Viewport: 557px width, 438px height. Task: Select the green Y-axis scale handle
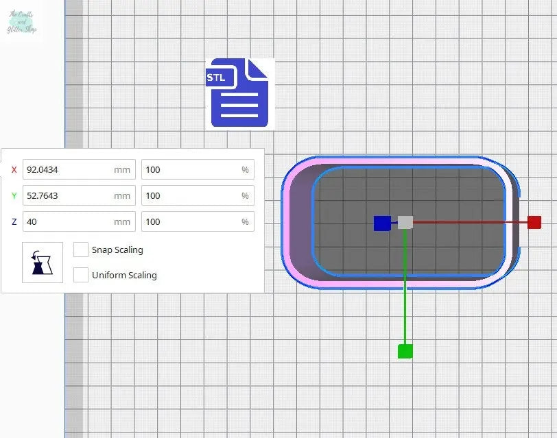coord(405,352)
